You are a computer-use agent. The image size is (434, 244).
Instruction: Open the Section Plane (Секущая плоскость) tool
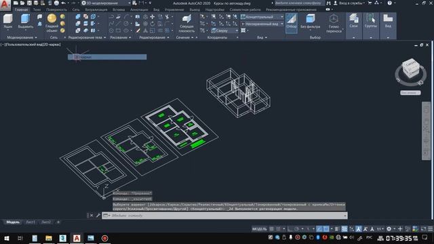[186, 24]
